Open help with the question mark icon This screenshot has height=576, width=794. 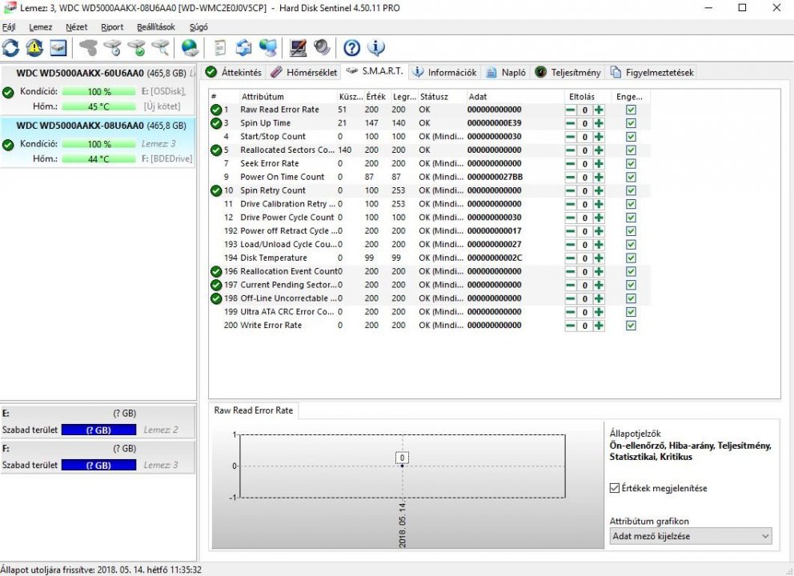352,48
